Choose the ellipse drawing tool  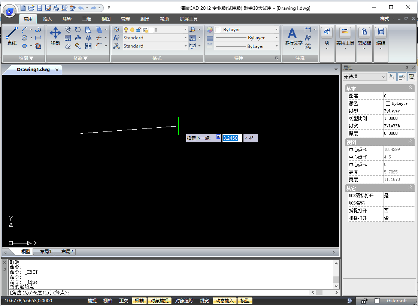(24, 46)
